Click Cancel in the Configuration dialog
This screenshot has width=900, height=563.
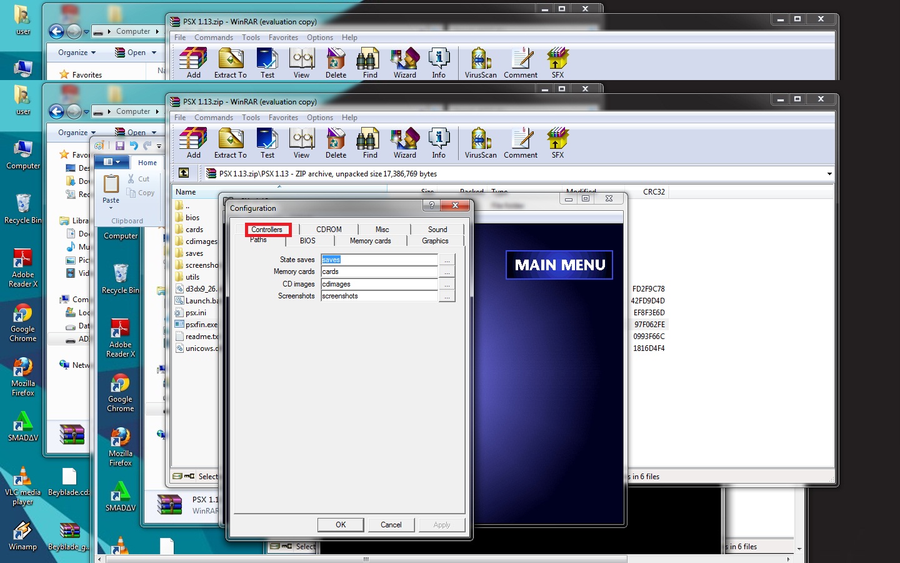pyautogui.click(x=391, y=525)
